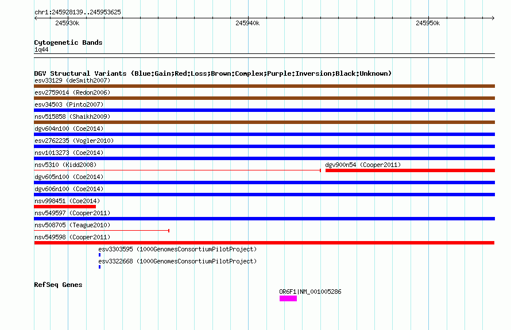Open the OR6F1|NM_001005286 gene label
The image size is (511, 330).
coord(310,292)
